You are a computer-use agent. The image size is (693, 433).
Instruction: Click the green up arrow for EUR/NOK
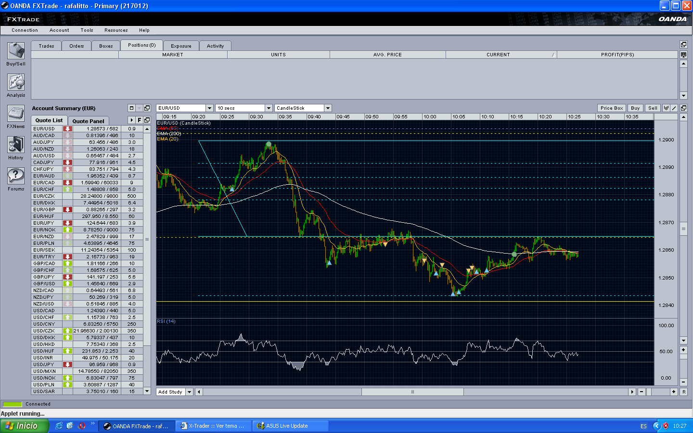pyautogui.click(x=68, y=230)
